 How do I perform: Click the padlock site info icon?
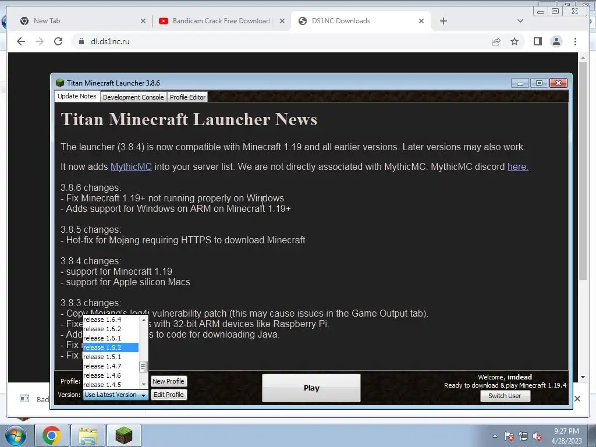81,41
